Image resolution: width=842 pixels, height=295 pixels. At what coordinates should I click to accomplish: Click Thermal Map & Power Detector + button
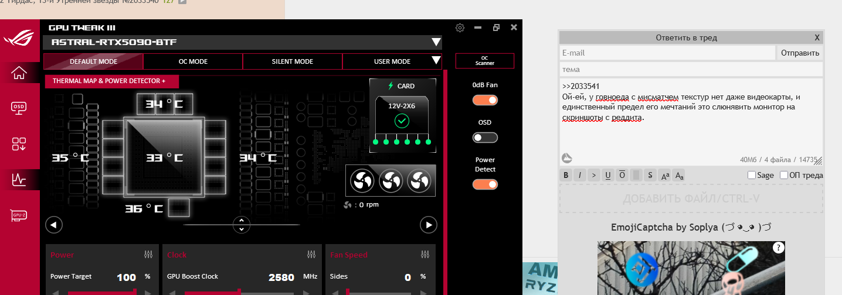tap(111, 81)
